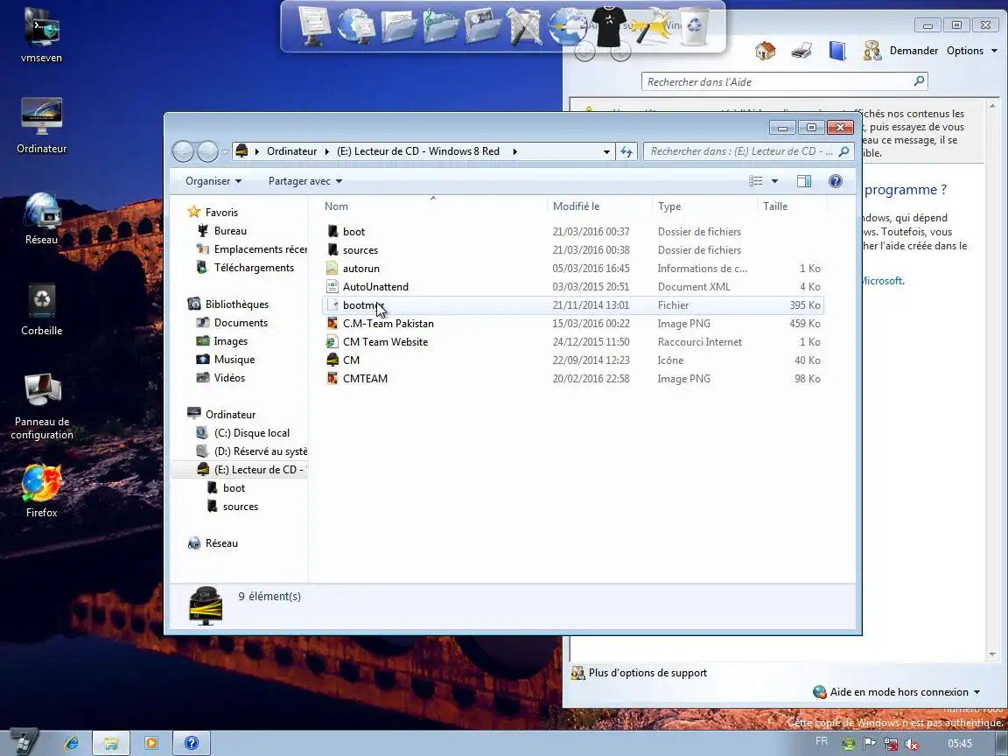1008x756 pixels.
Task: Click the recycle bin icon in the dock
Action: pyautogui.click(x=694, y=25)
